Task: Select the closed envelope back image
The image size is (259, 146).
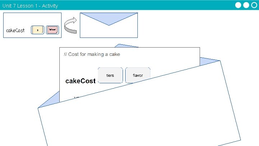Action: point(109,25)
